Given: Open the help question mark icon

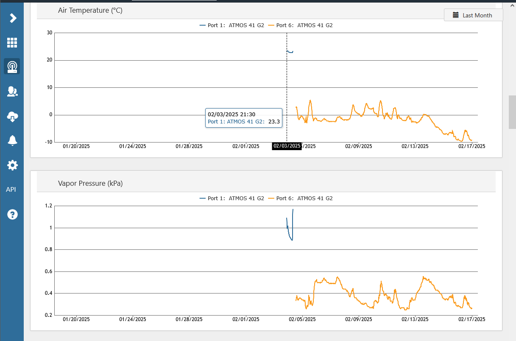Looking at the screenshot, I should click(12, 214).
